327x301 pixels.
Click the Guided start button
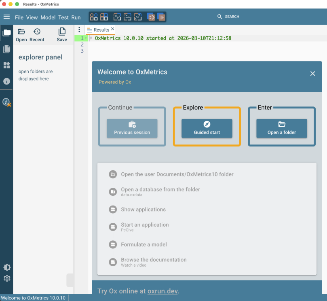(207, 128)
